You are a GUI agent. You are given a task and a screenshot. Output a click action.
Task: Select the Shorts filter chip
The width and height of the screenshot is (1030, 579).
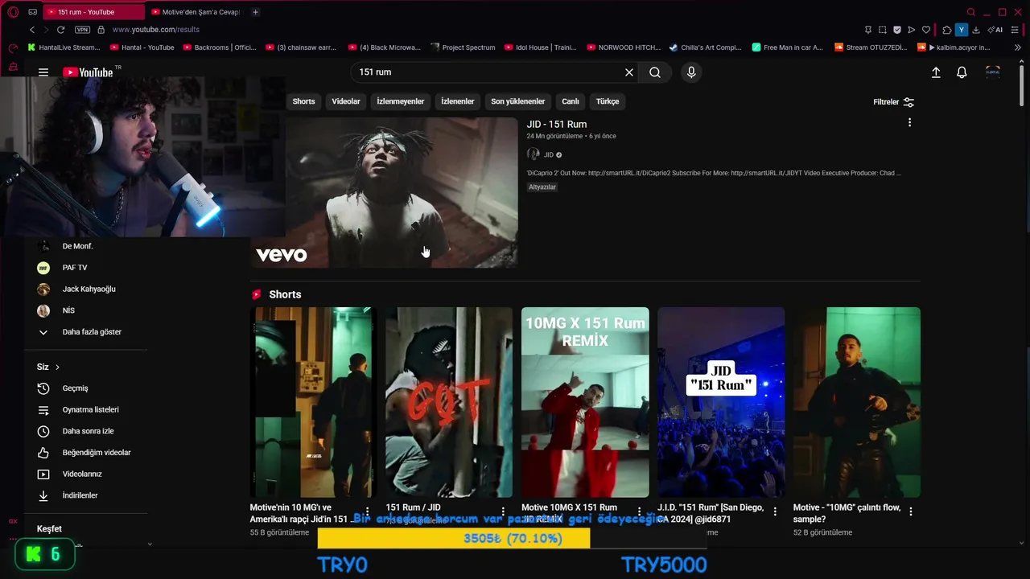[303, 101]
